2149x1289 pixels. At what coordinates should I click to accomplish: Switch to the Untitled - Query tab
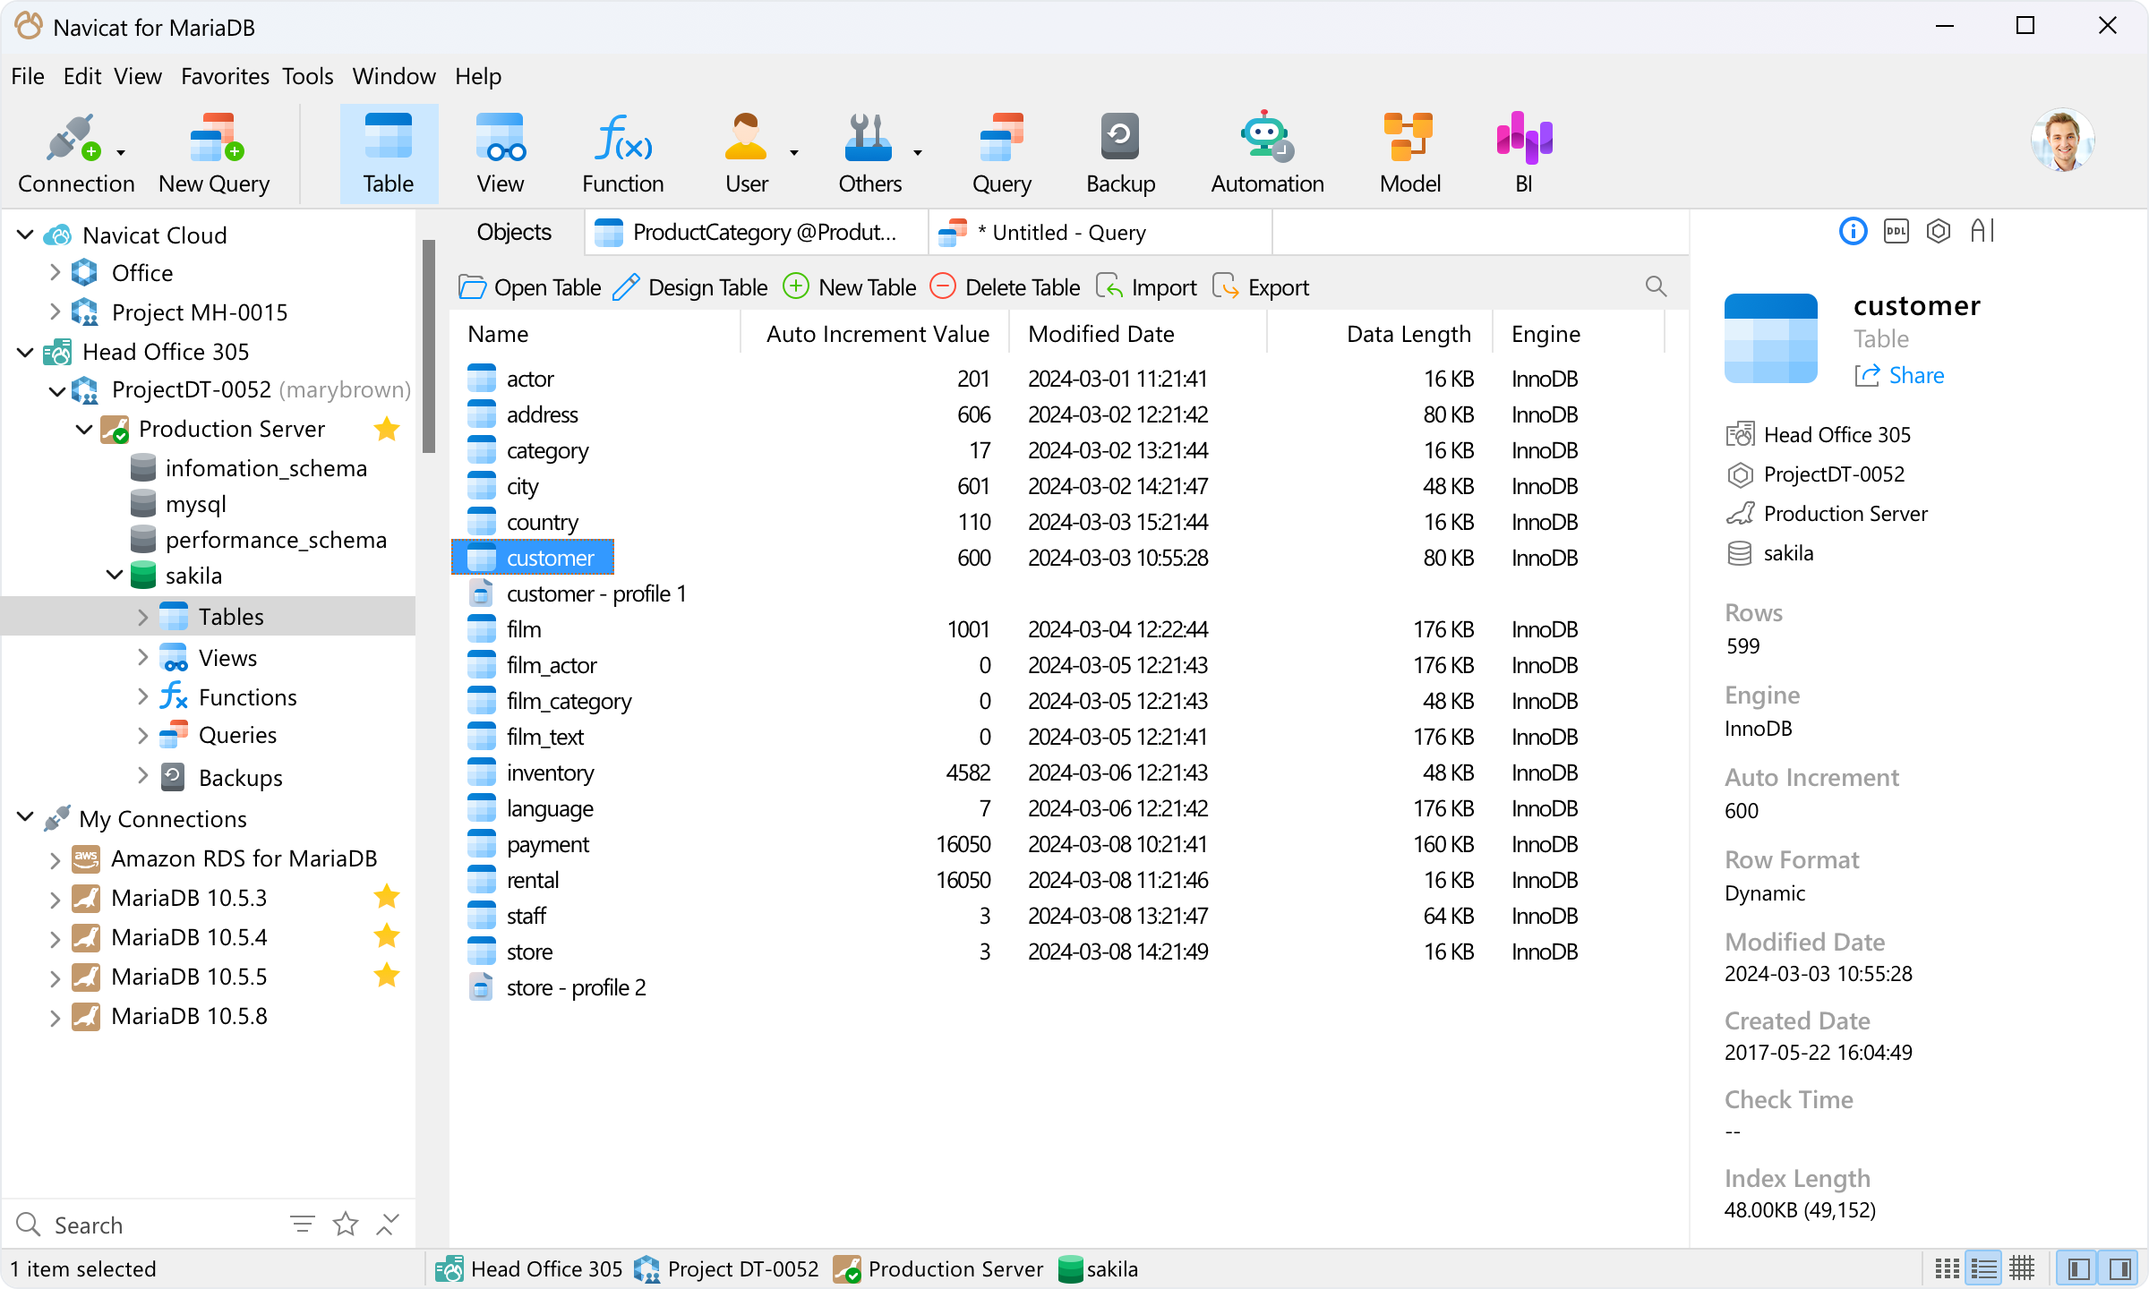tap(1100, 233)
